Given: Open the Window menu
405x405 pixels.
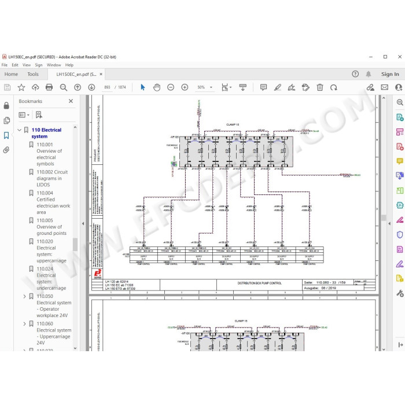Looking at the screenshot, I should point(54,65).
